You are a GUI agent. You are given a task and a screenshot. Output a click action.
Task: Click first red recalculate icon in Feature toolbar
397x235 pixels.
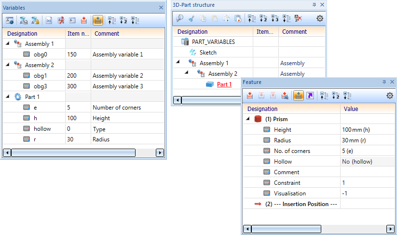[250, 96]
